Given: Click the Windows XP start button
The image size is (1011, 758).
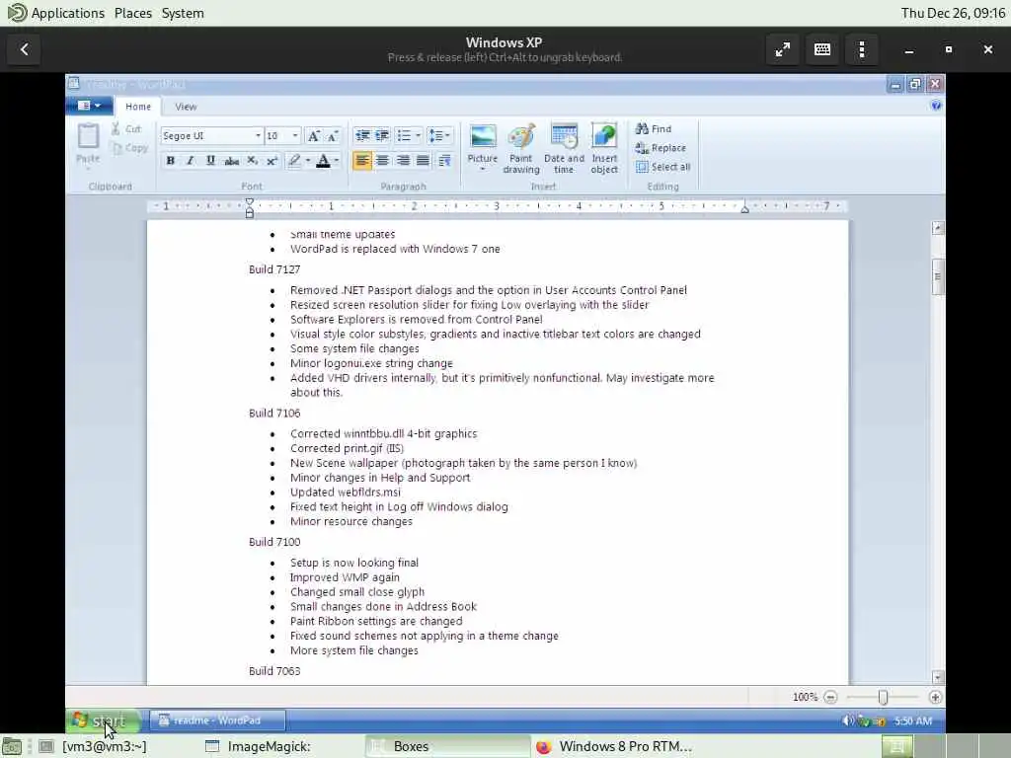Looking at the screenshot, I should click(103, 720).
